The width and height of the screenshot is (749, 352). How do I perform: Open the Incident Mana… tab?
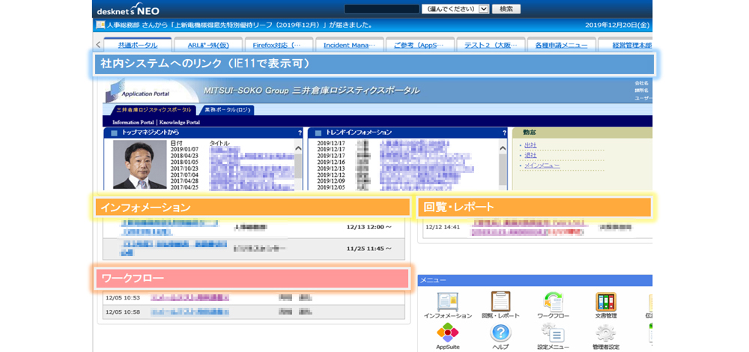[349, 46]
